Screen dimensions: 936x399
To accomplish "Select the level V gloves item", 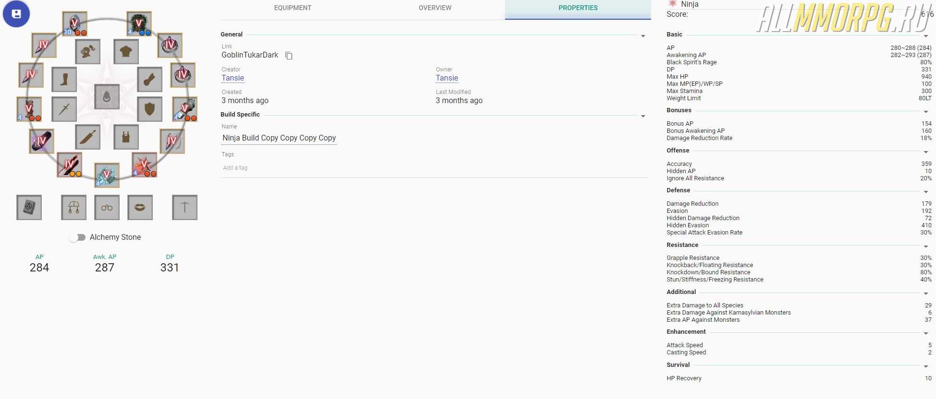I will point(185,109).
